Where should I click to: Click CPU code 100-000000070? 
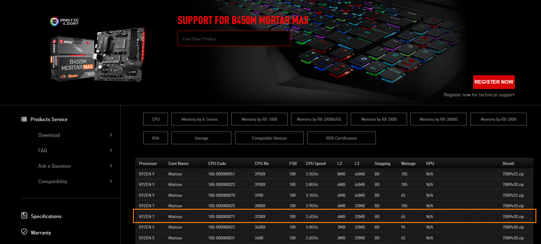click(x=221, y=195)
